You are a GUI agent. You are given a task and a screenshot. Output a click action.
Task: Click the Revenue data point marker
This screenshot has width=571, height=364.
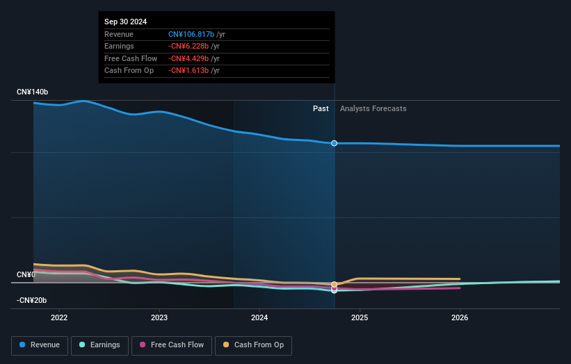coord(334,143)
